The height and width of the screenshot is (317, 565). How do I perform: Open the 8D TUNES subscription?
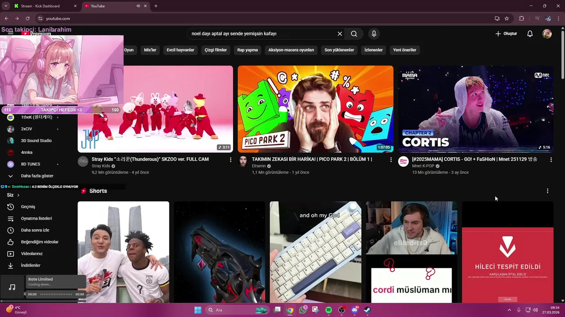(x=30, y=164)
